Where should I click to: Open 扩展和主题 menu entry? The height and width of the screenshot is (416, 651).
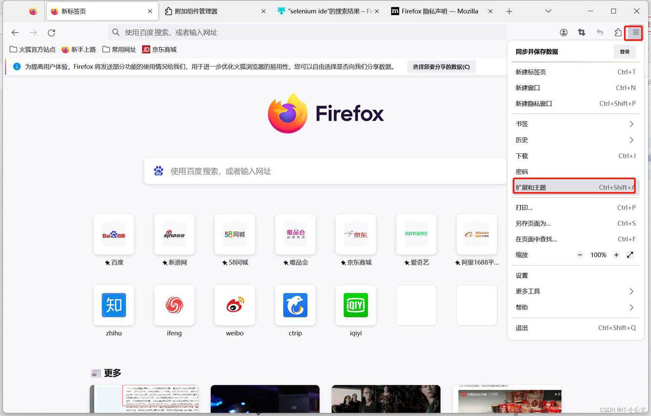[x=575, y=187]
